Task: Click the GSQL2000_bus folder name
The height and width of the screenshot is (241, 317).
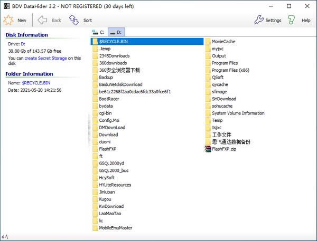Action: pos(114,170)
